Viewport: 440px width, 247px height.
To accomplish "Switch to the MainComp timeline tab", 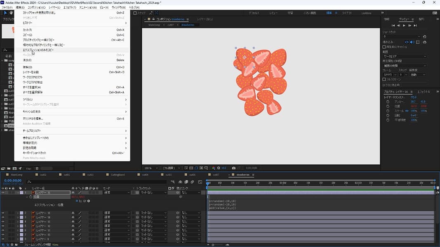I will (x=16, y=175).
